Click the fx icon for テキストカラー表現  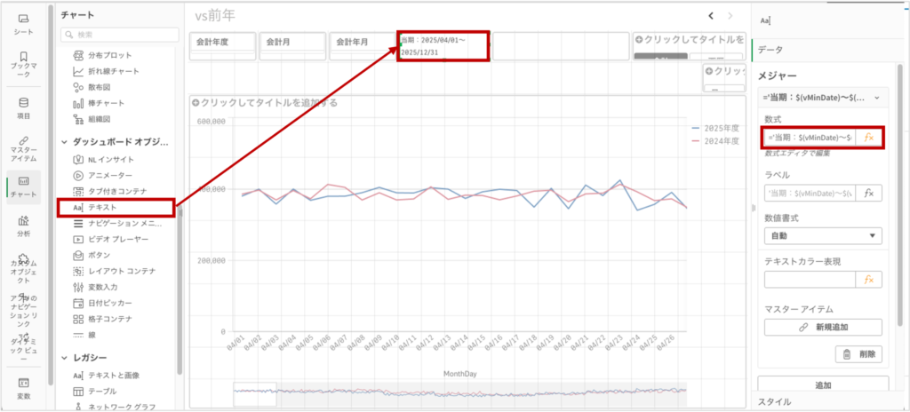tap(869, 280)
